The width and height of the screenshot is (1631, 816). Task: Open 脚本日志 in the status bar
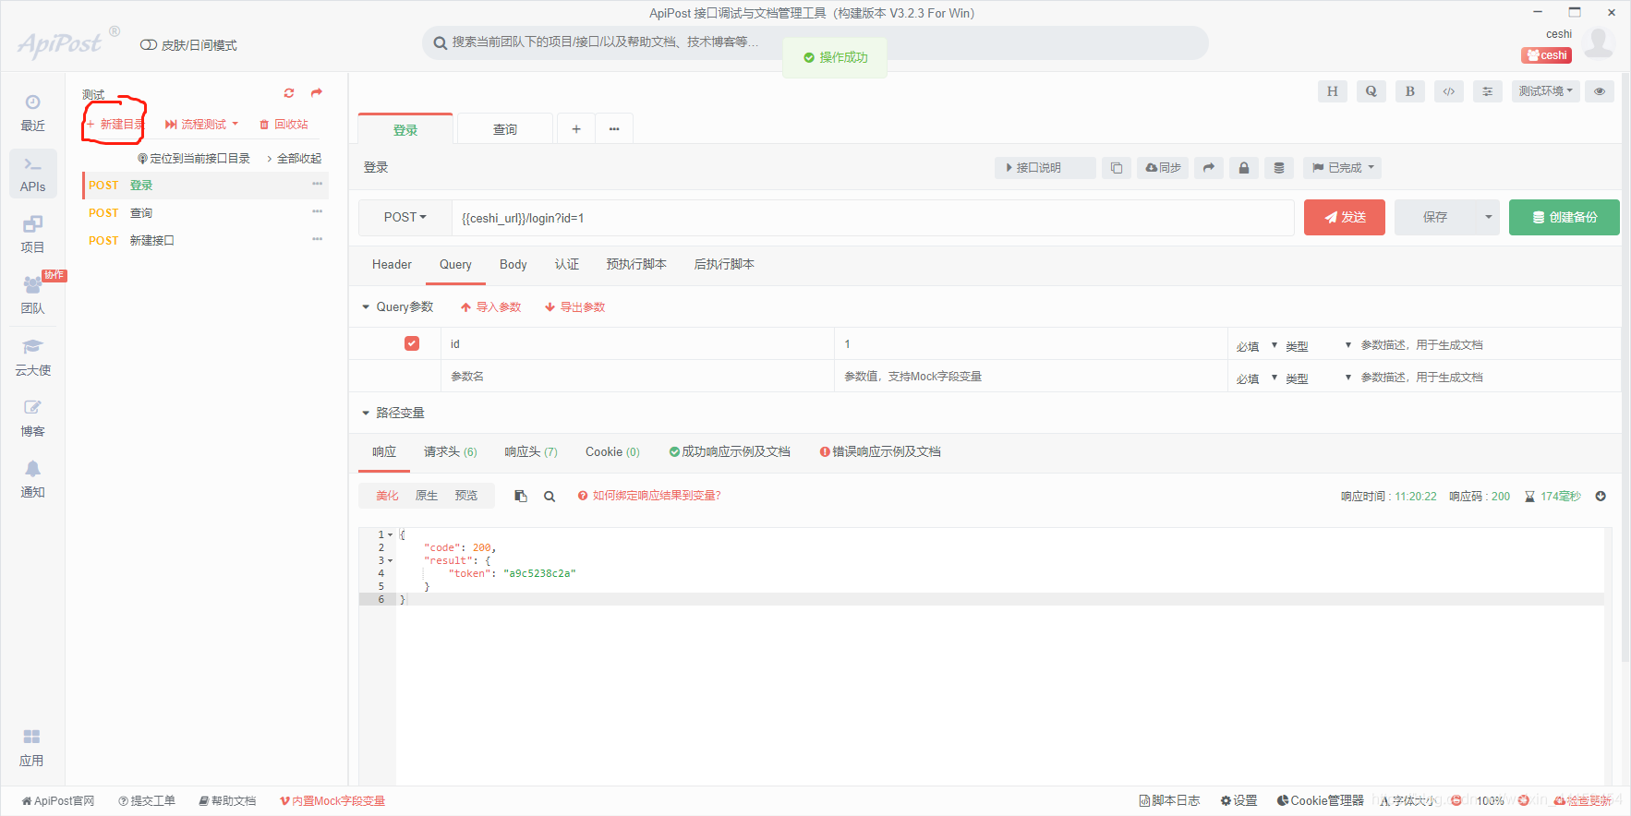click(1169, 800)
